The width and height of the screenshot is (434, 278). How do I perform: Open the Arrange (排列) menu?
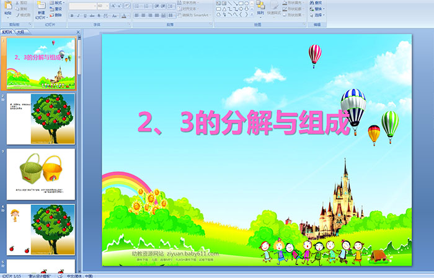260,8
